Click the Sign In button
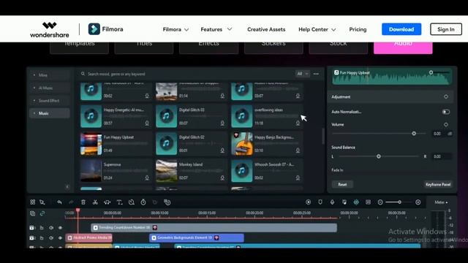The image size is (468, 263). click(446, 29)
